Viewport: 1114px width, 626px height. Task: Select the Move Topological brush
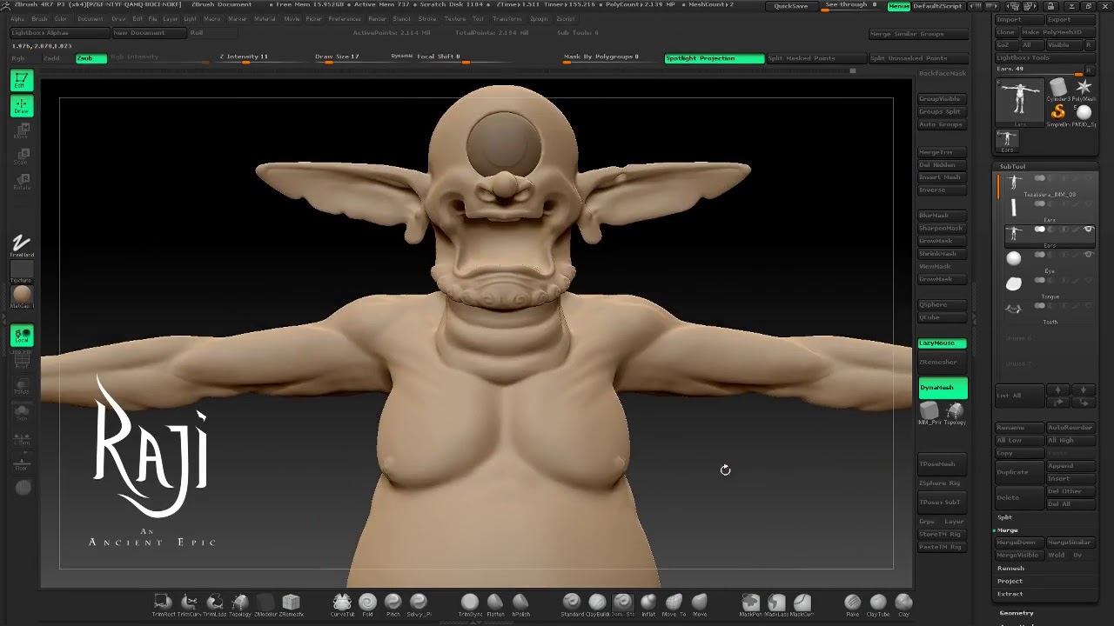click(x=674, y=603)
